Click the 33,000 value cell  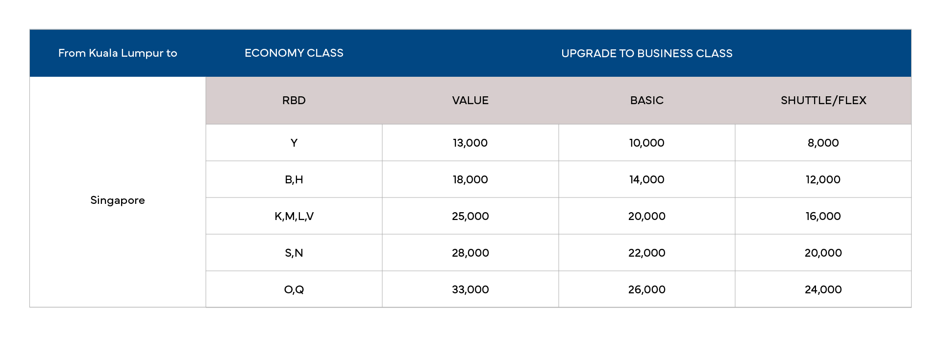click(470, 289)
